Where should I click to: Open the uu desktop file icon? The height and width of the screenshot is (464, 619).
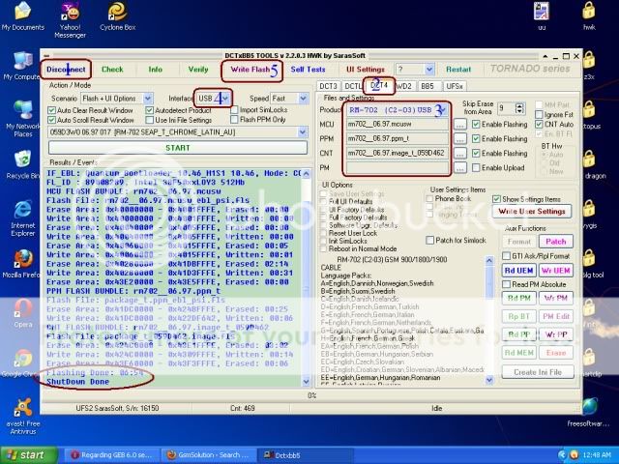[542, 15]
